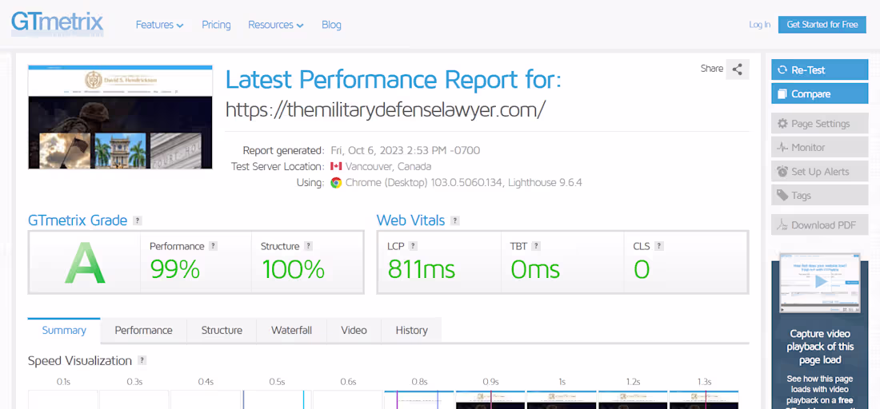
Task: Expand the Resources dropdown menu
Action: click(x=275, y=25)
